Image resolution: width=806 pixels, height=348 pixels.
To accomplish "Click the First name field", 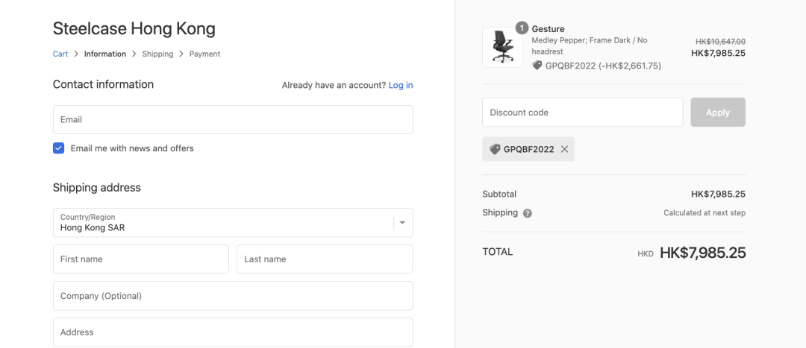I will click(x=140, y=259).
